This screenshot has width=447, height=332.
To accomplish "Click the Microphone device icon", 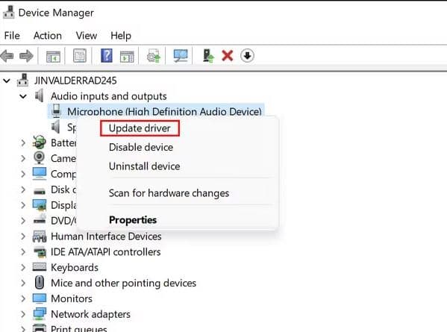I will point(57,111).
